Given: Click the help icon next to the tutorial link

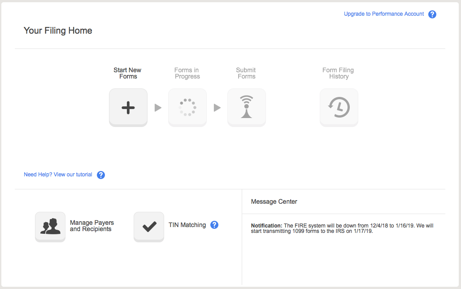Looking at the screenshot, I should click(101, 175).
